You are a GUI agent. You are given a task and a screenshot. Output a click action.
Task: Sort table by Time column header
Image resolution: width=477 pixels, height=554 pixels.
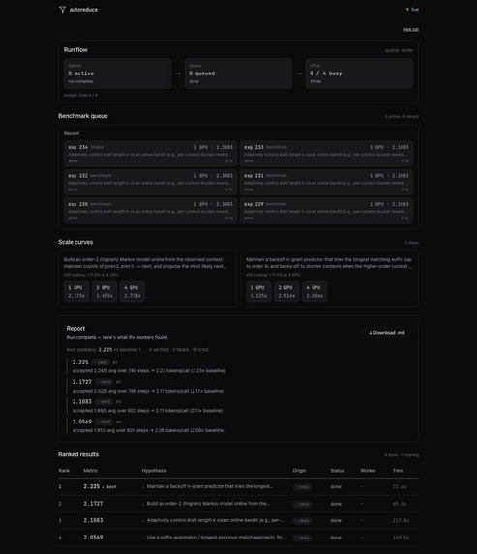point(398,471)
